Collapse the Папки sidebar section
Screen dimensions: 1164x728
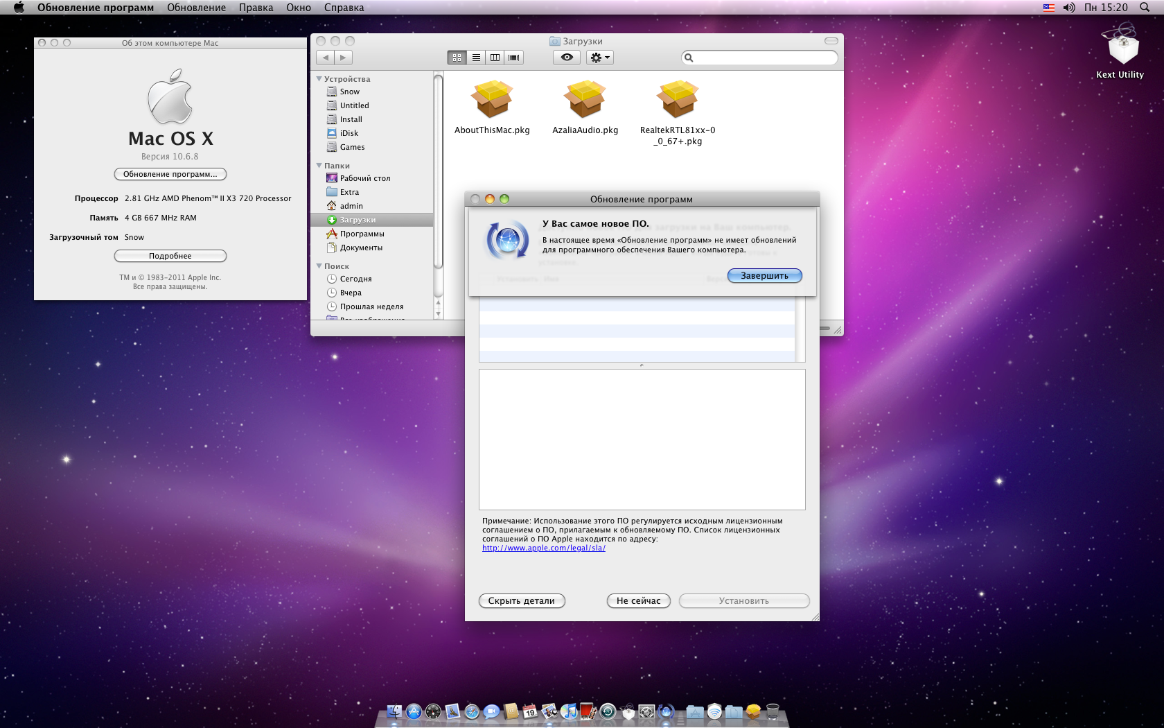coord(319,166)
